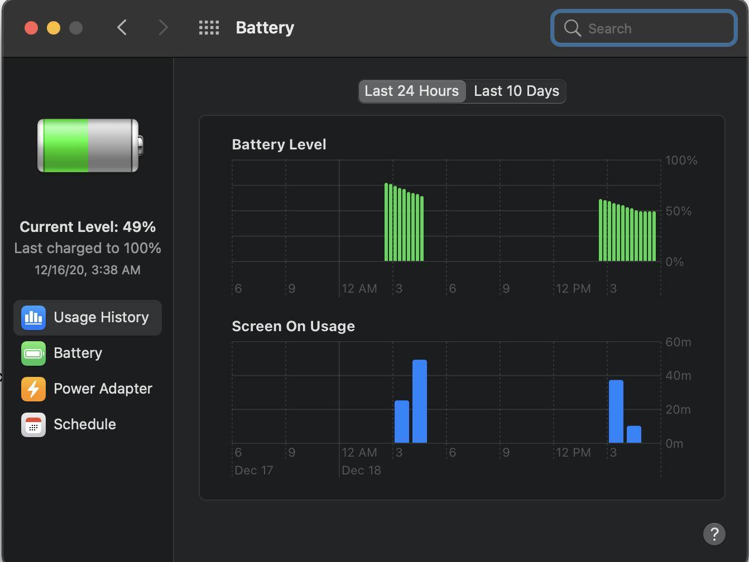
Task: Click the Screen On Usage chart heading
Action: [293, 326]
